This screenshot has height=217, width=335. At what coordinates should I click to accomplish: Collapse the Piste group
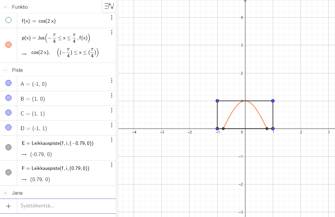(5, 70)
